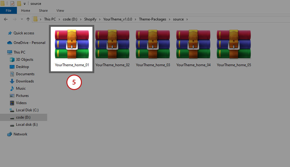Open the Downloads folder in sidebar
Screen dimensions: 290x167
(25, 81)
